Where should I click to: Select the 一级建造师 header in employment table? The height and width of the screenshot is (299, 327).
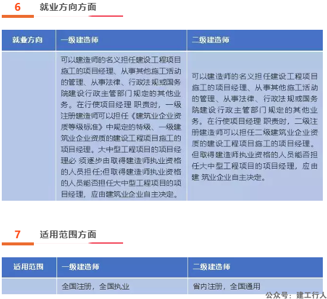click(x=80, y=40)
